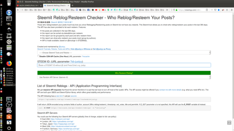
Task: Click Vote @justyy a Witness link
Action: [80, 49]
